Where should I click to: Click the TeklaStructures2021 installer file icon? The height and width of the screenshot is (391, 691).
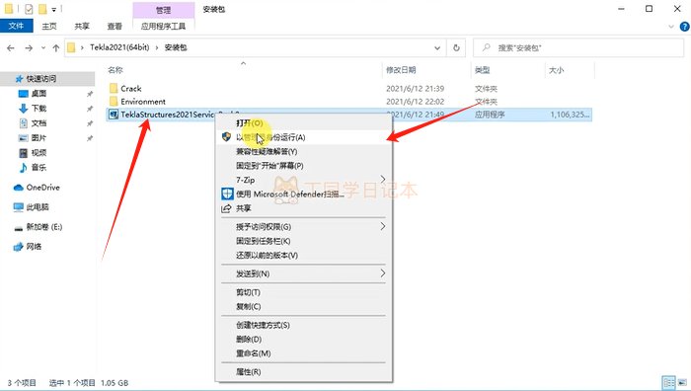click(x=114, y=115)
